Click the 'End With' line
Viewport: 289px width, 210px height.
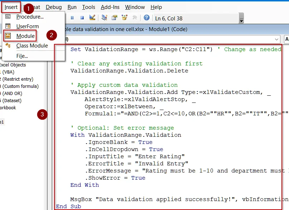tap(85, 185)
